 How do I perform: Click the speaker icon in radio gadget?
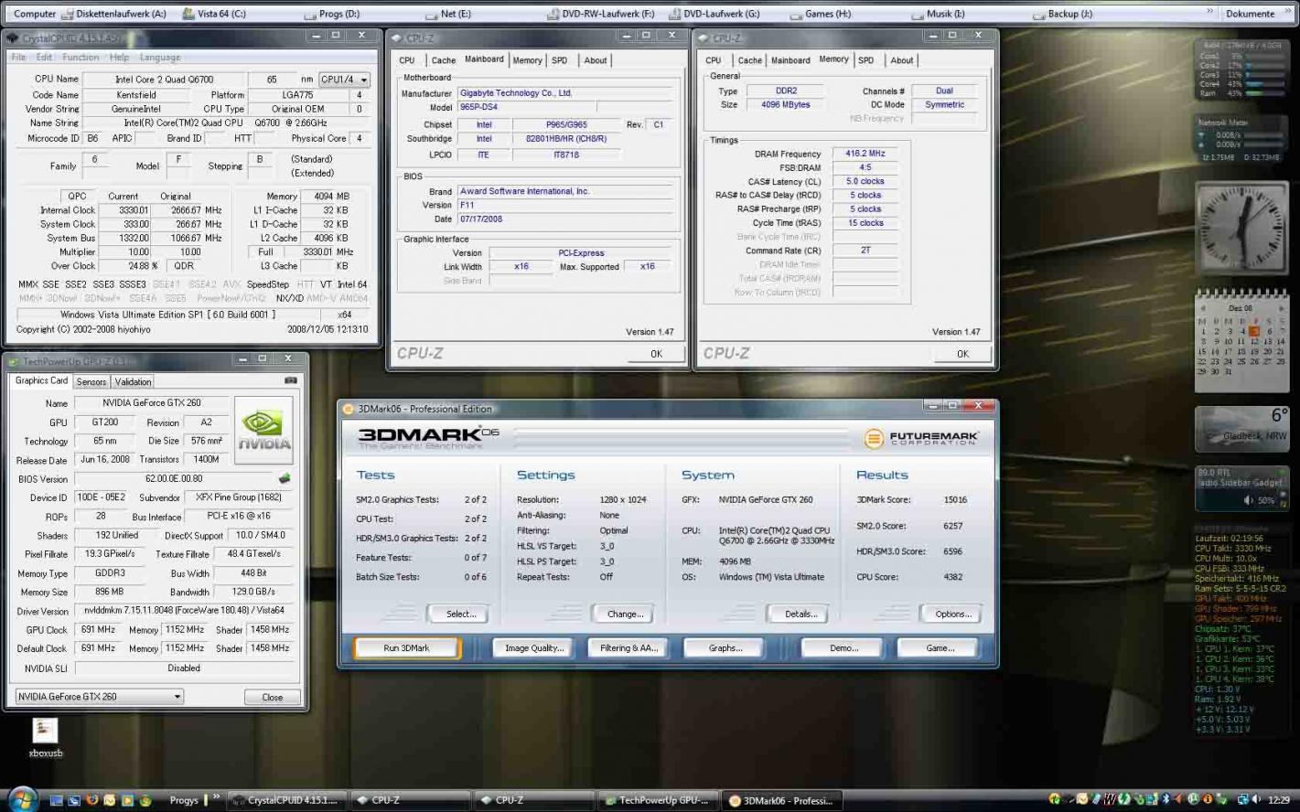click(x=1249, y=500)
